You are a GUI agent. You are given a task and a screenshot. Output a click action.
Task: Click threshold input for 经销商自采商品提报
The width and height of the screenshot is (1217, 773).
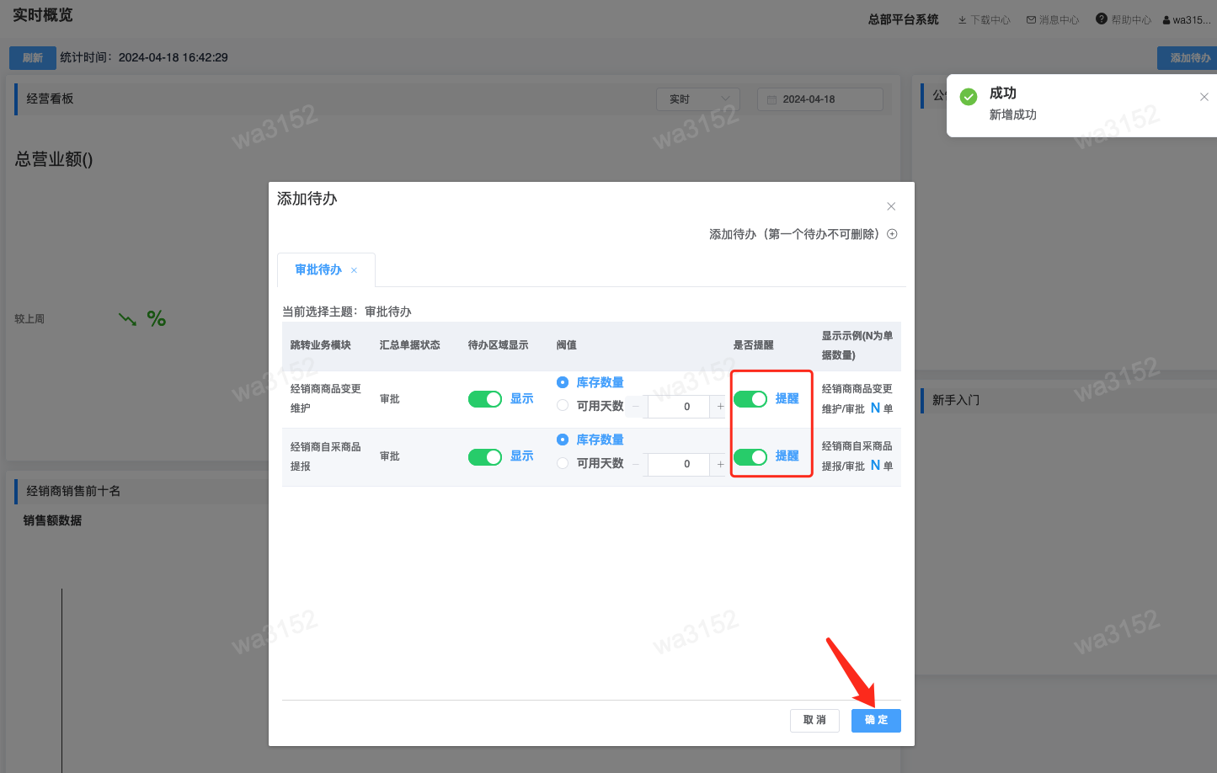679,464
